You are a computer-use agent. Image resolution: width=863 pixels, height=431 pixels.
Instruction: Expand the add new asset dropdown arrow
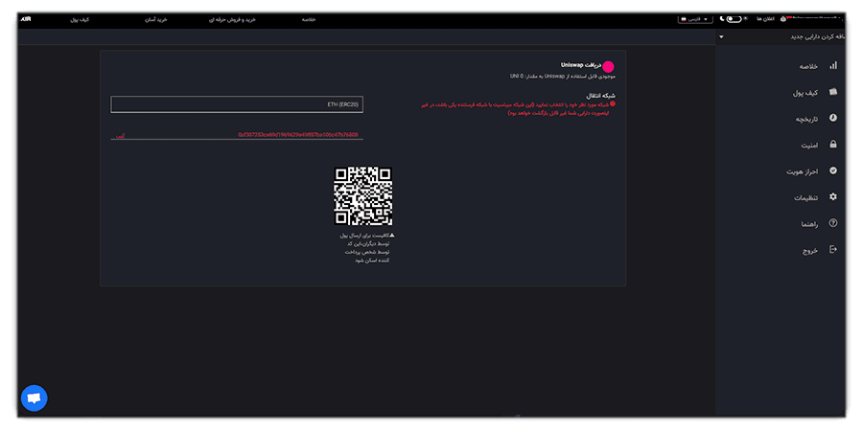pos(721,36)
